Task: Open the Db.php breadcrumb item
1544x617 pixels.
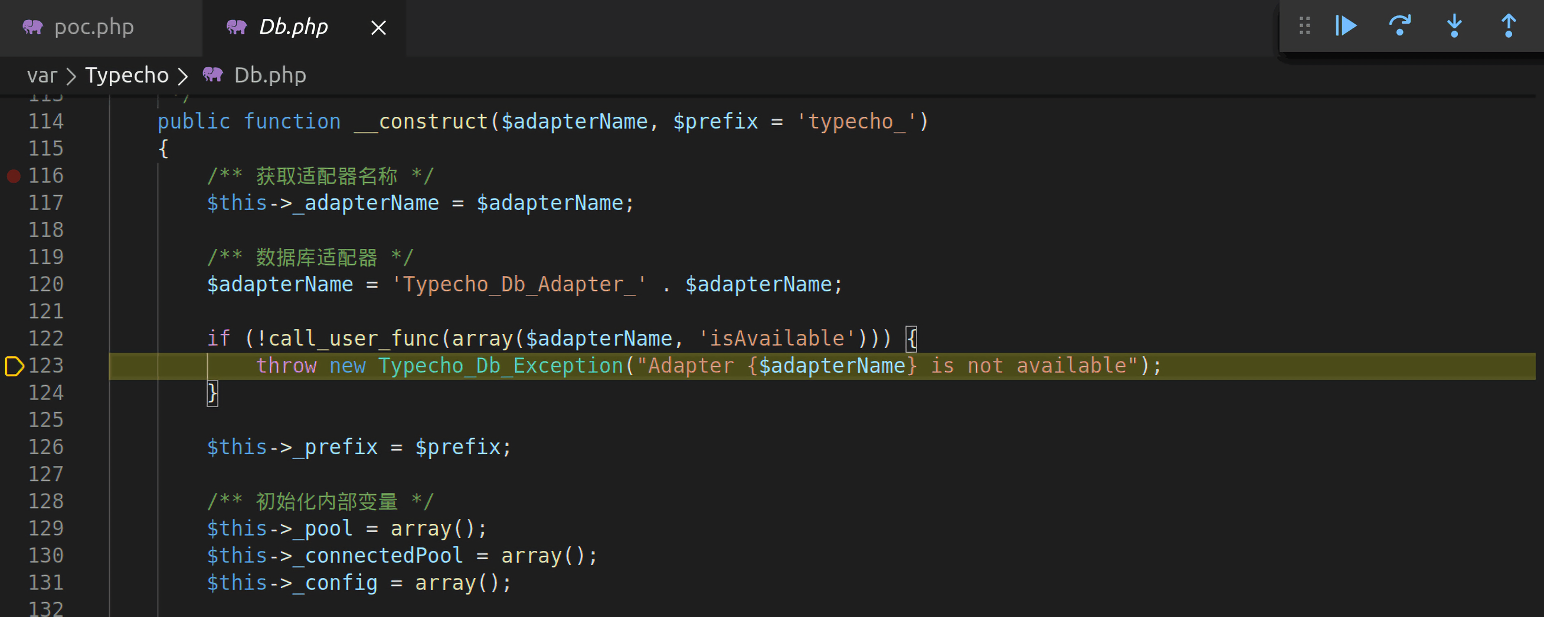Action: click(x=270, y=76)
